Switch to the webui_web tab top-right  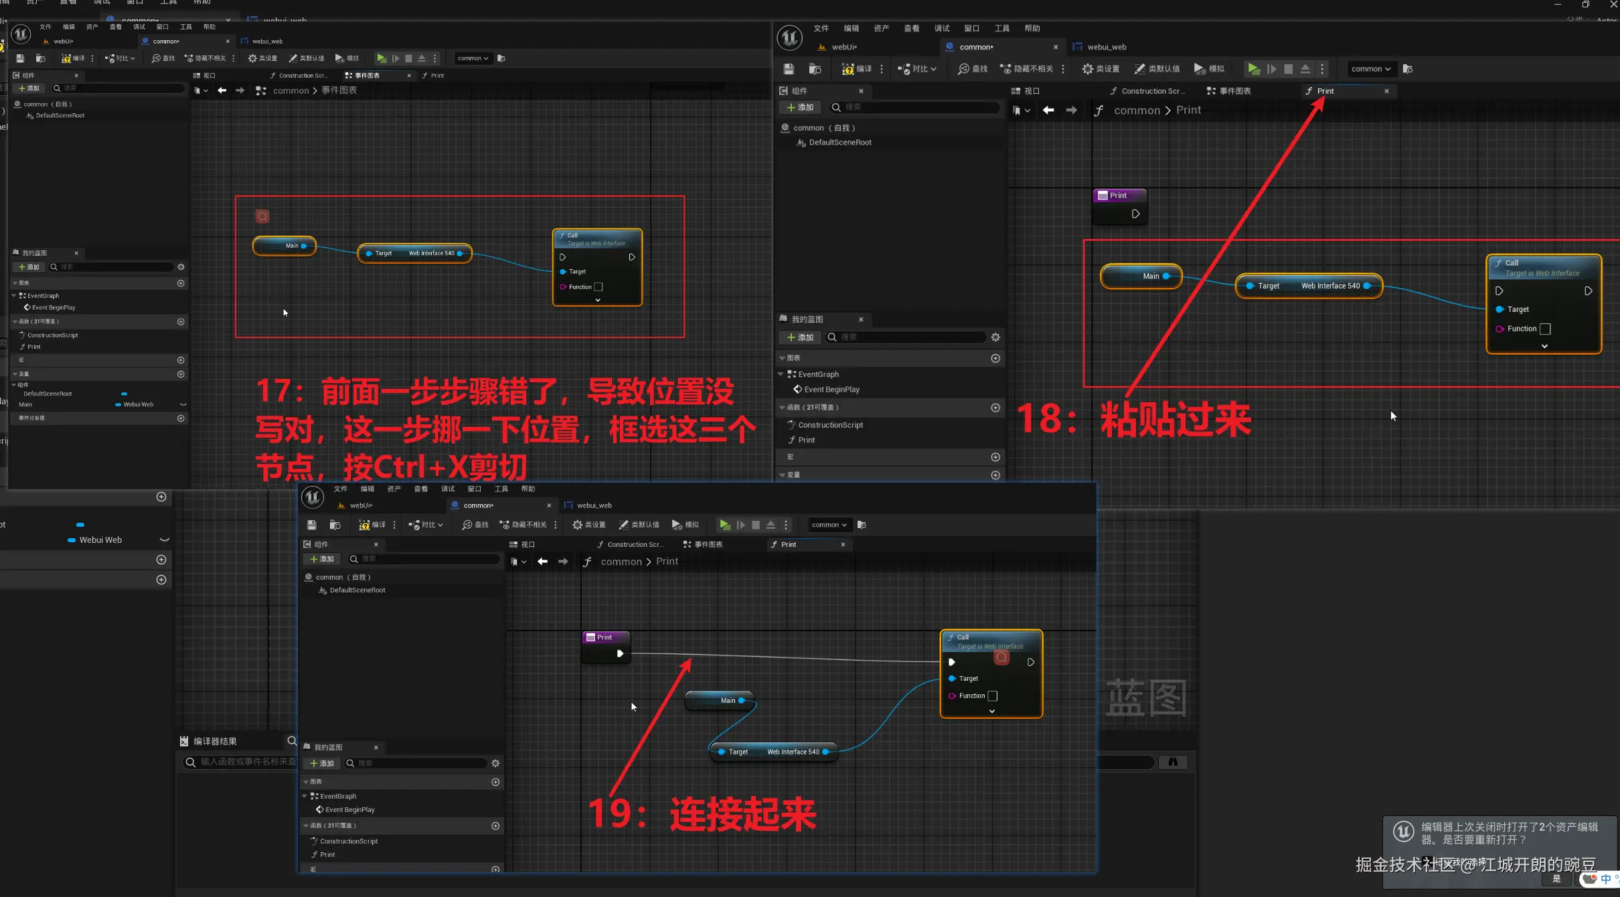click(1106, 47)
